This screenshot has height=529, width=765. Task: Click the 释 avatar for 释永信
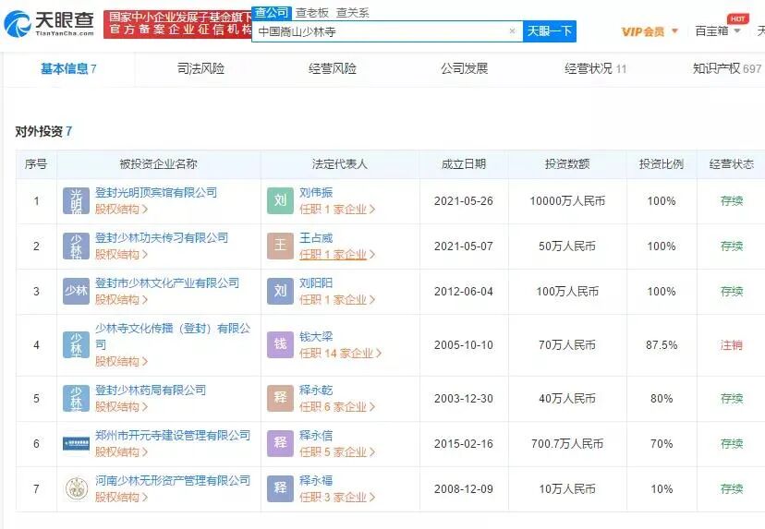(280, 443)
